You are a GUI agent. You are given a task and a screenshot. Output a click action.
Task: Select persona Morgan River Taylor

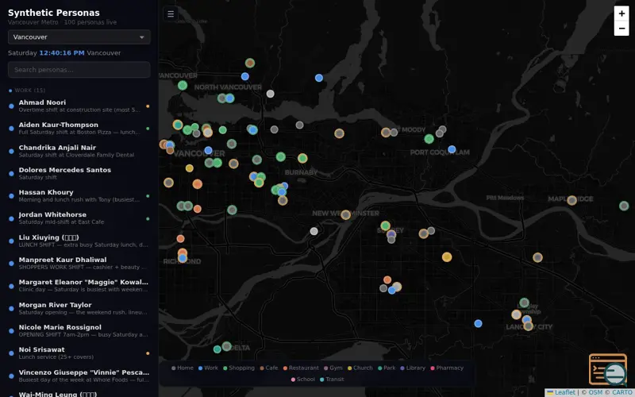79,308
